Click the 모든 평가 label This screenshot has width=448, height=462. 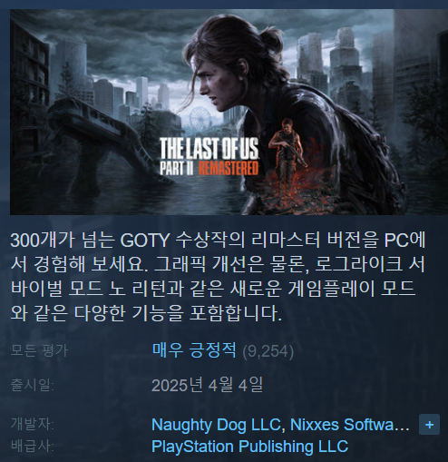tap(39, 350)
